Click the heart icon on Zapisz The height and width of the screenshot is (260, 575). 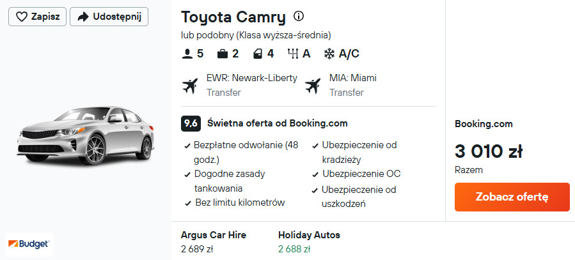pos(22,17)
